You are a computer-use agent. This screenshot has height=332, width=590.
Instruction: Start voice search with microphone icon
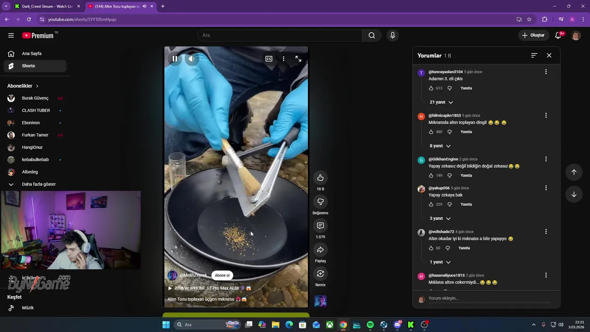click(x=392, y=36)
